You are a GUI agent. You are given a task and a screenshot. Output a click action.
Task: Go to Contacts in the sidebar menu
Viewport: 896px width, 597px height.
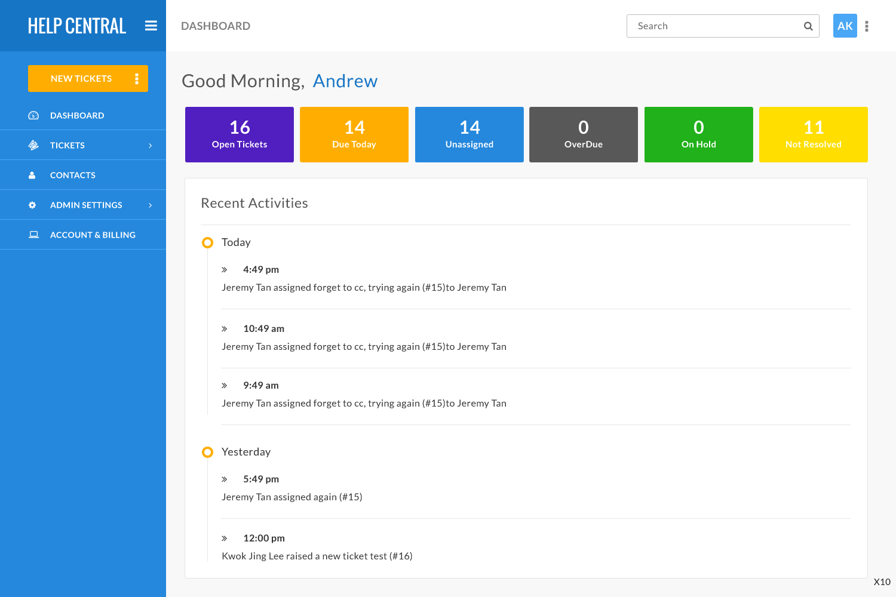[x=73, y=175]
